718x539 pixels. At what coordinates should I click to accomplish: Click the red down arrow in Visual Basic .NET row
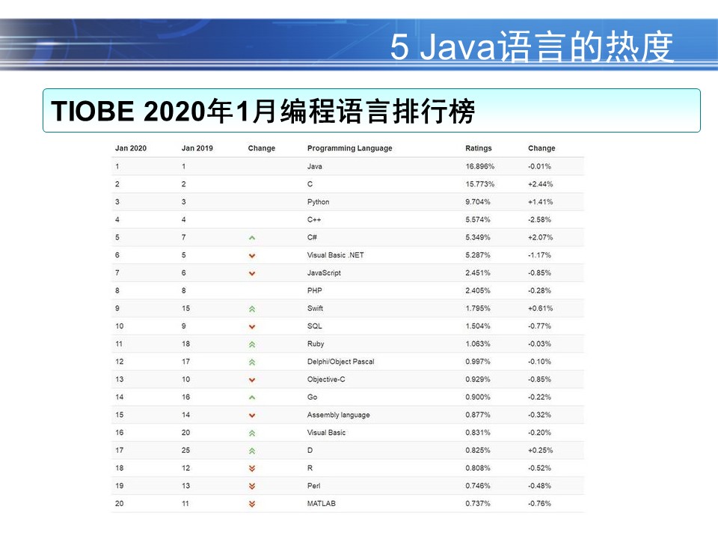tap(252, 256)
